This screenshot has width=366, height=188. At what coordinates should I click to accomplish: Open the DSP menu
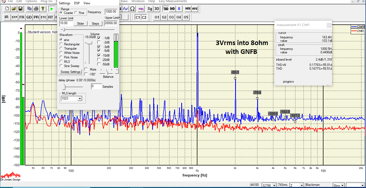(77, 3)
